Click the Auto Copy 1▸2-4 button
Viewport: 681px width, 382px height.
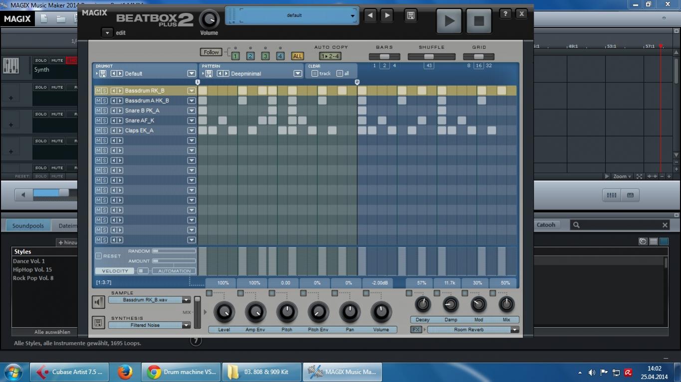pyautogui.click(x=330, y=56)
